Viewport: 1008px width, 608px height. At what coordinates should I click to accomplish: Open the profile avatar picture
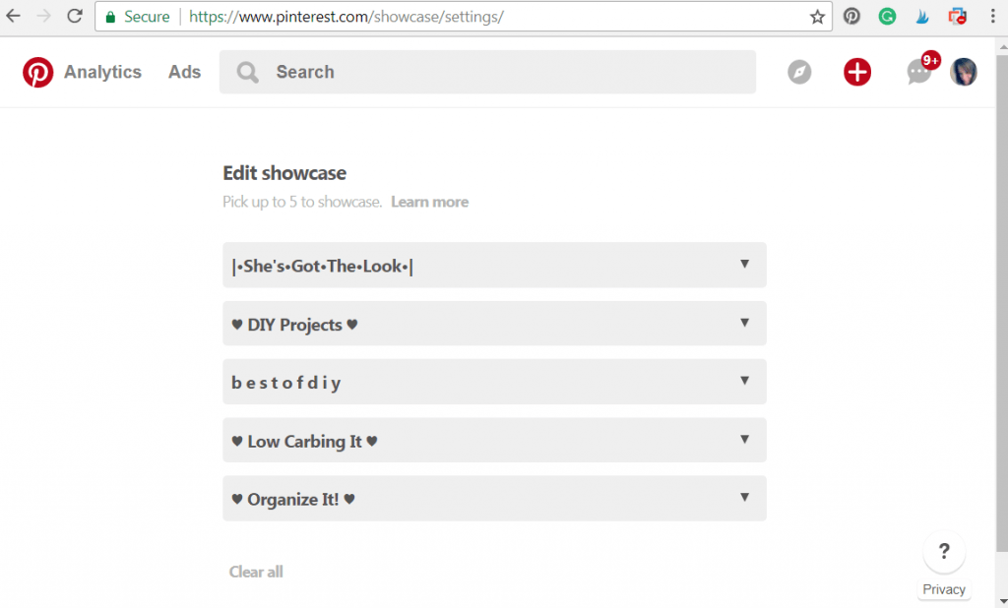coord(964,72)
